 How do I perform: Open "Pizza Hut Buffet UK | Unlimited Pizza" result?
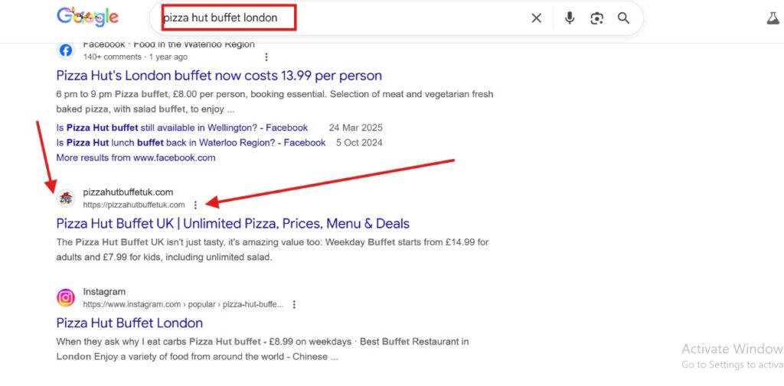(x=233, y=224)
